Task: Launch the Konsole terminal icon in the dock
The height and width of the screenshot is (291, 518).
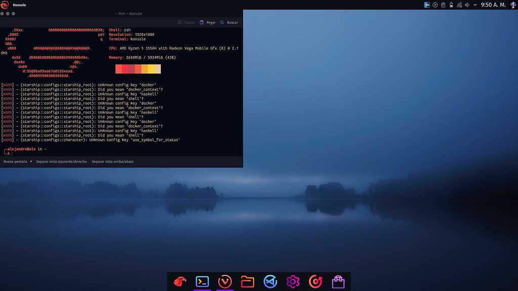Action: tap(202, 281)
